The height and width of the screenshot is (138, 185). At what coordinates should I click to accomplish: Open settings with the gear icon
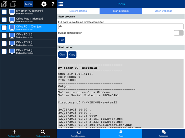44,4
